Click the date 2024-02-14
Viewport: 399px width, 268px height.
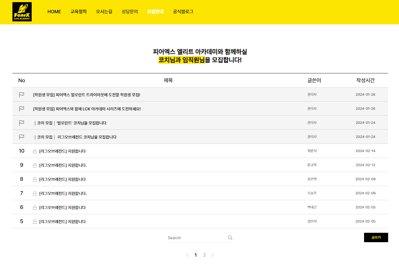[x=366, y=151]
